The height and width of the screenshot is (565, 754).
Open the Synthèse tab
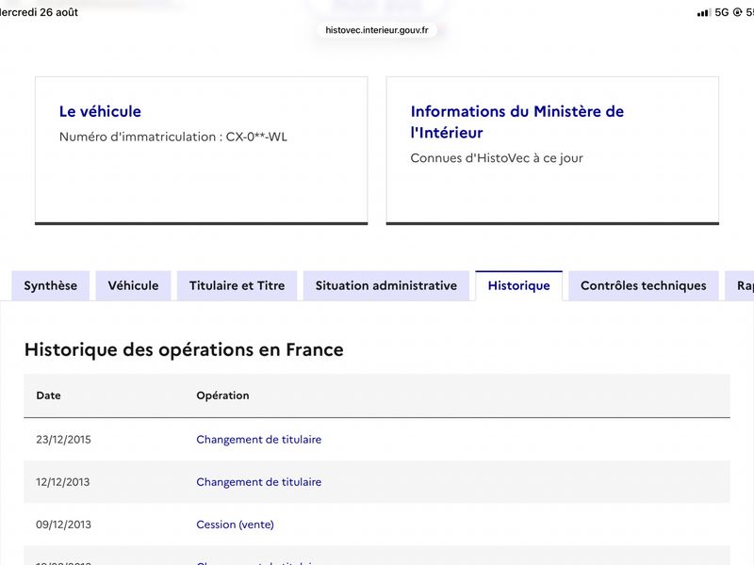51,286
